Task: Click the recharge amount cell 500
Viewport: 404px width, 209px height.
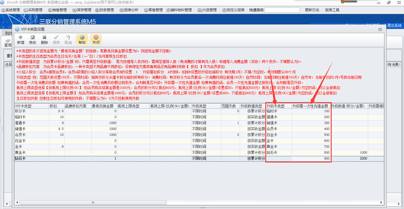Action: (311, 135)
